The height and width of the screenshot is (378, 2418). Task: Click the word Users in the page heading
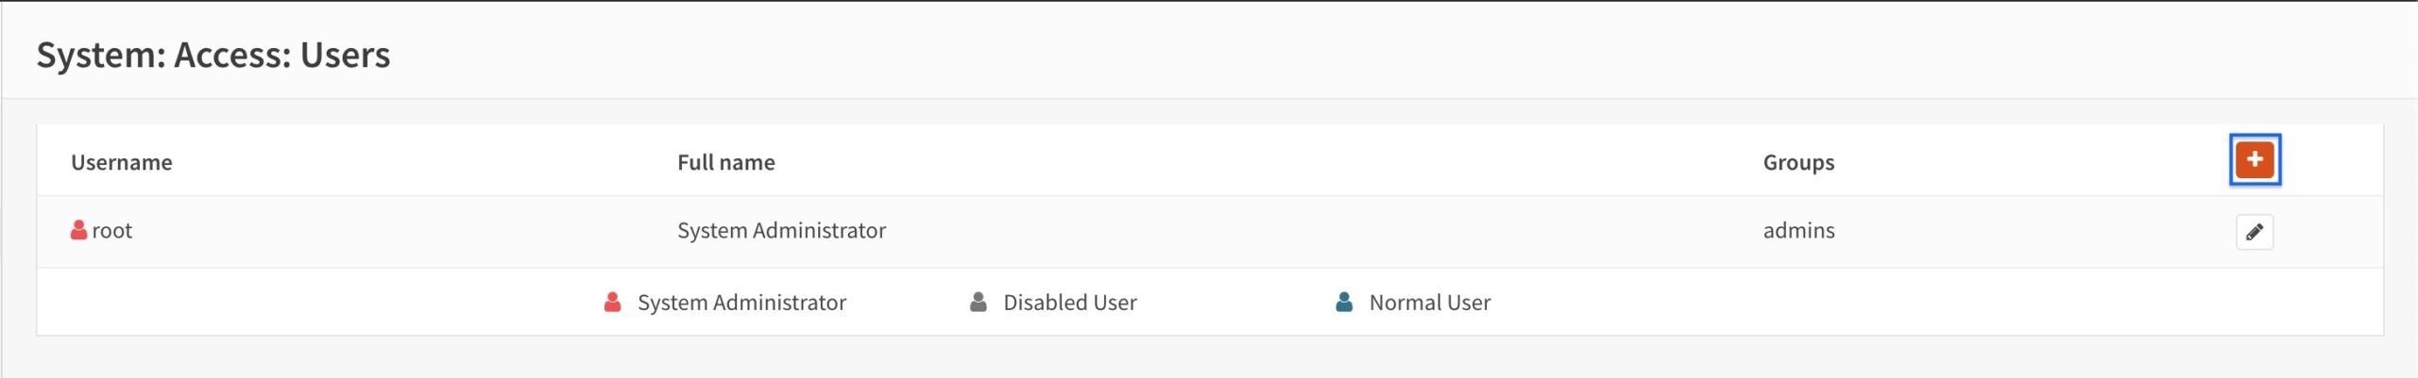click(x=345, y=55)
